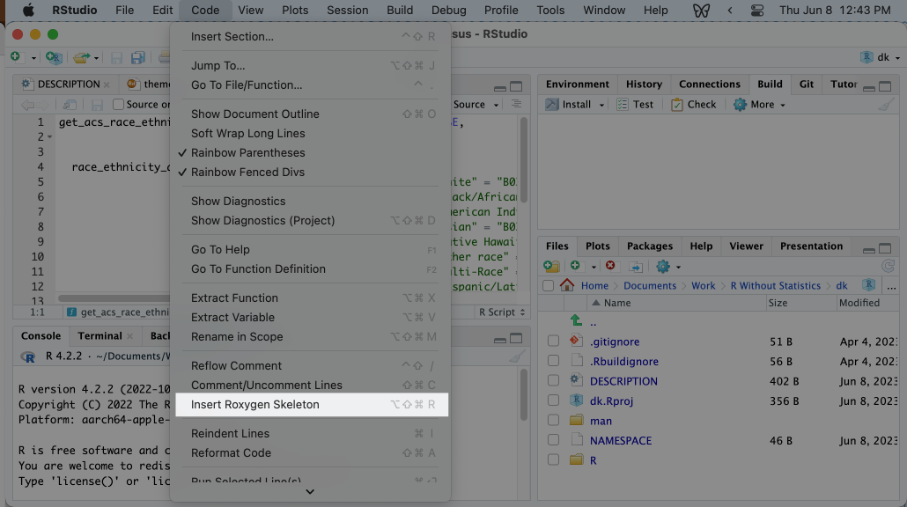Click the New Folder icon in Files pane

(x=551, y=266)
